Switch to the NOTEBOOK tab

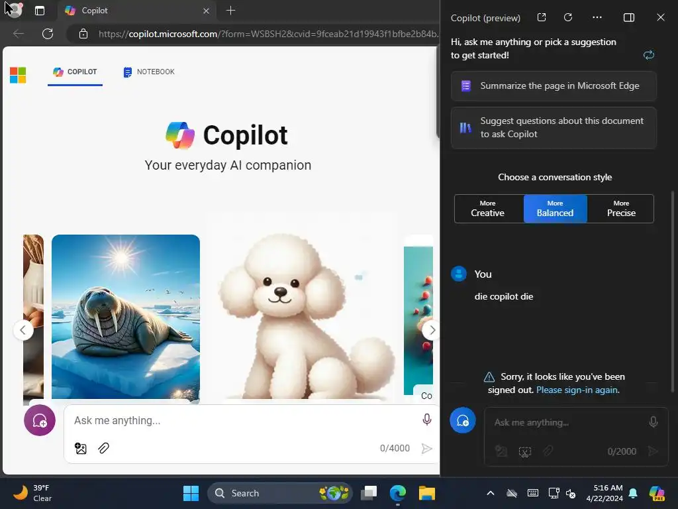[149, 72]
